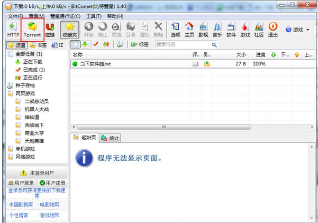The image size is (318, 223).
Task: Open the 文件(F) menu
Action: pyautogui.click(x=15, y=16)
